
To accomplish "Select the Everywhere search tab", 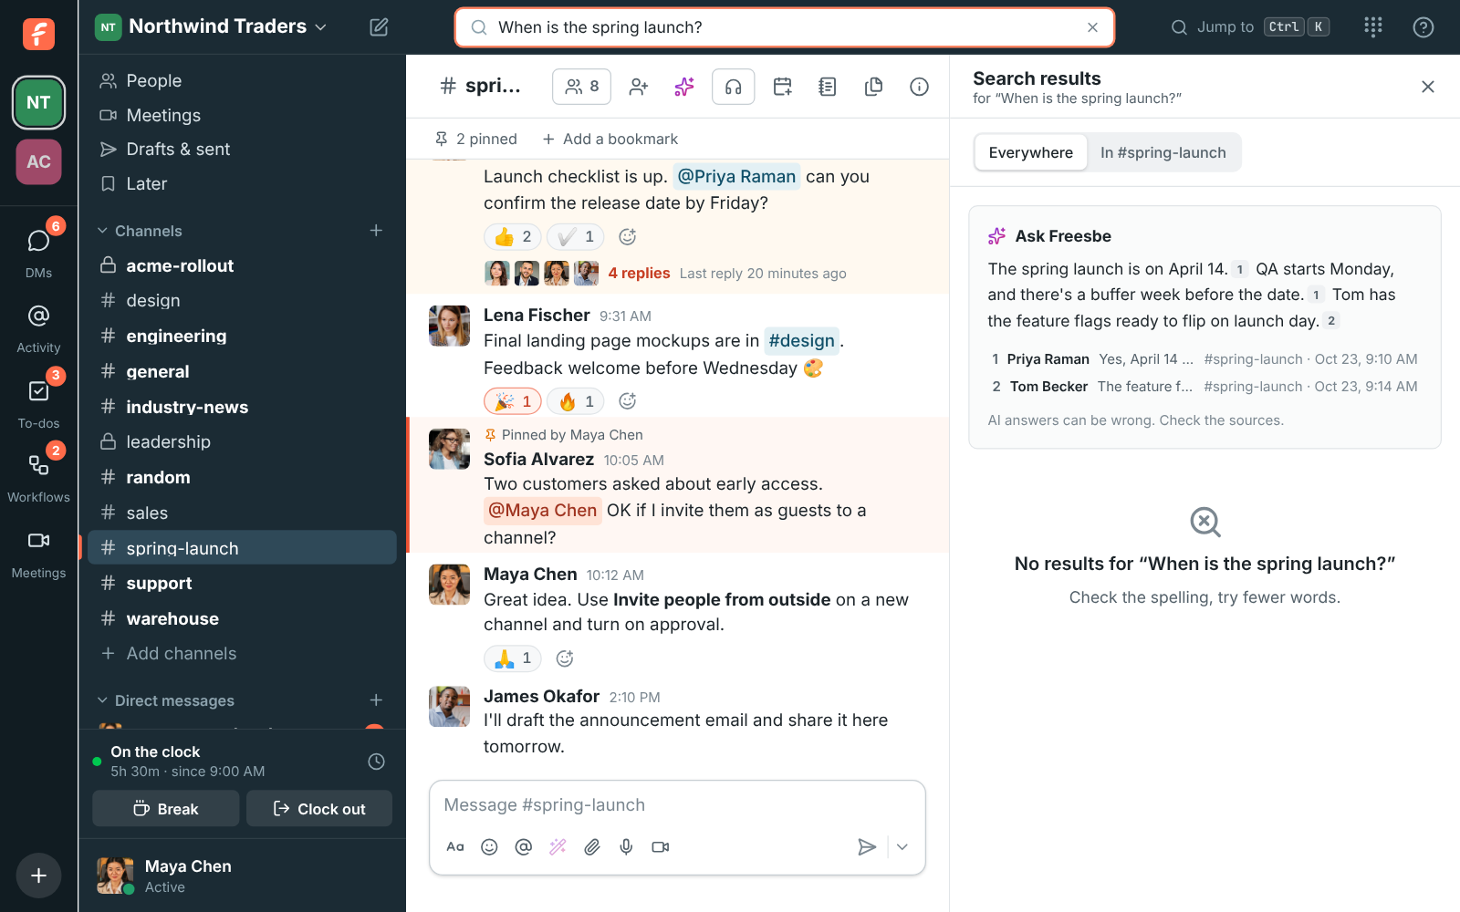I will coord(1030,152).
